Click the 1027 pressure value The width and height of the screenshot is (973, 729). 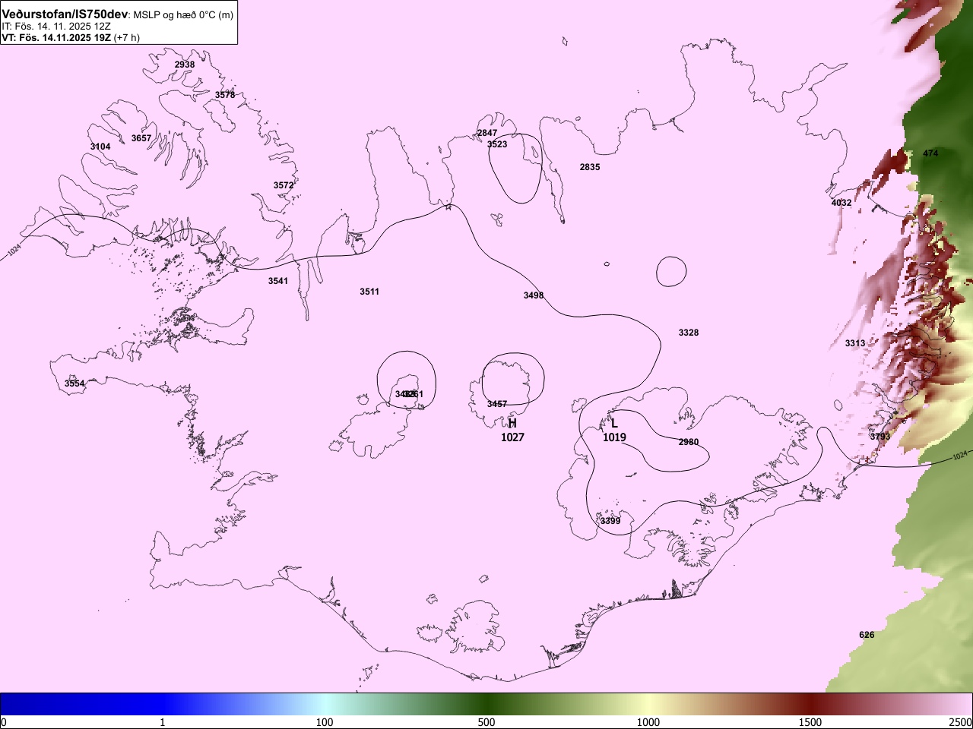[512, 437]
